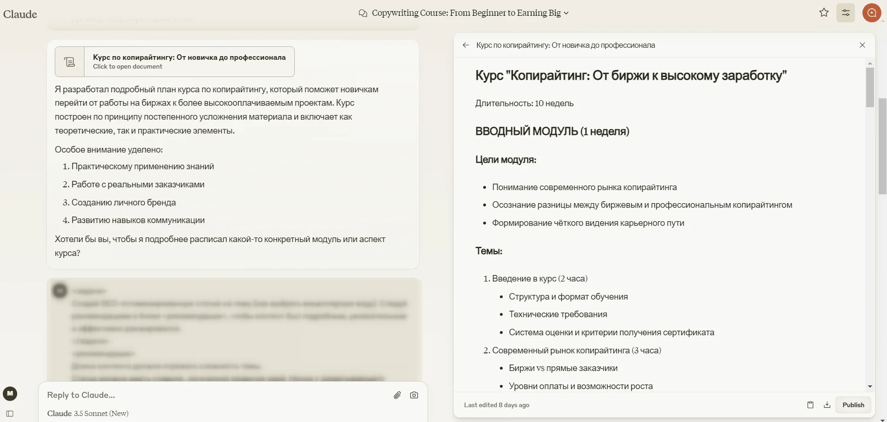Copy artifact contents with clipboard icon
Viewport: 887px width, 422px height.
click(x=810, y=405)
